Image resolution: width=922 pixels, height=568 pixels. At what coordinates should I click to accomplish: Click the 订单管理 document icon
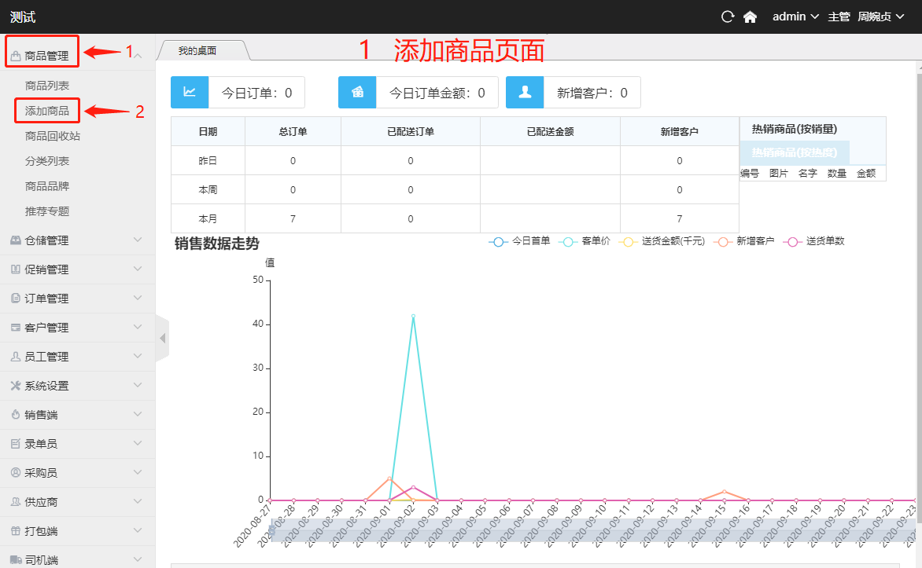click(x=16, y=299)
